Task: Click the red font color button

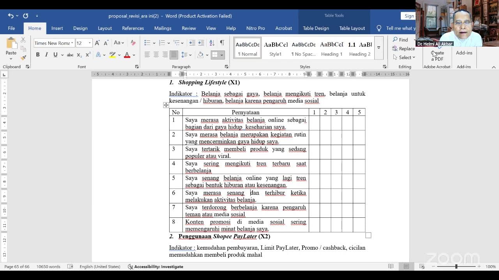Action: pos(127,55)
